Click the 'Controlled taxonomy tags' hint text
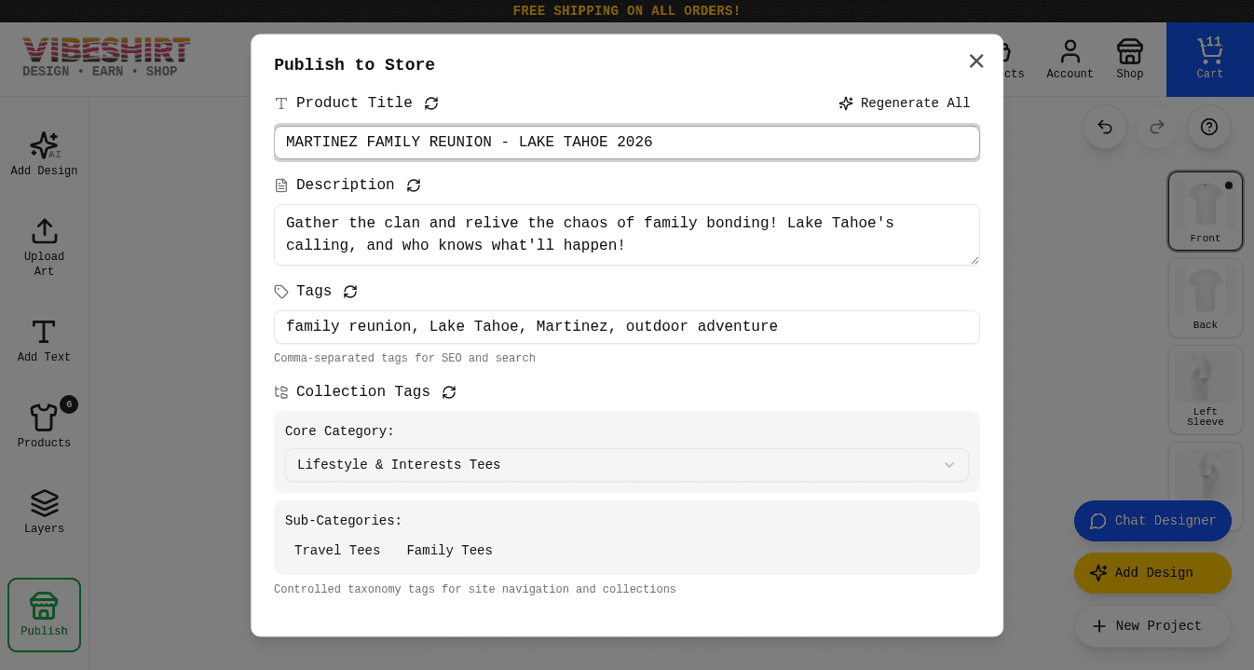This screenshot has height=670, width=1254. pyautogui.click(x=475, y=589)
